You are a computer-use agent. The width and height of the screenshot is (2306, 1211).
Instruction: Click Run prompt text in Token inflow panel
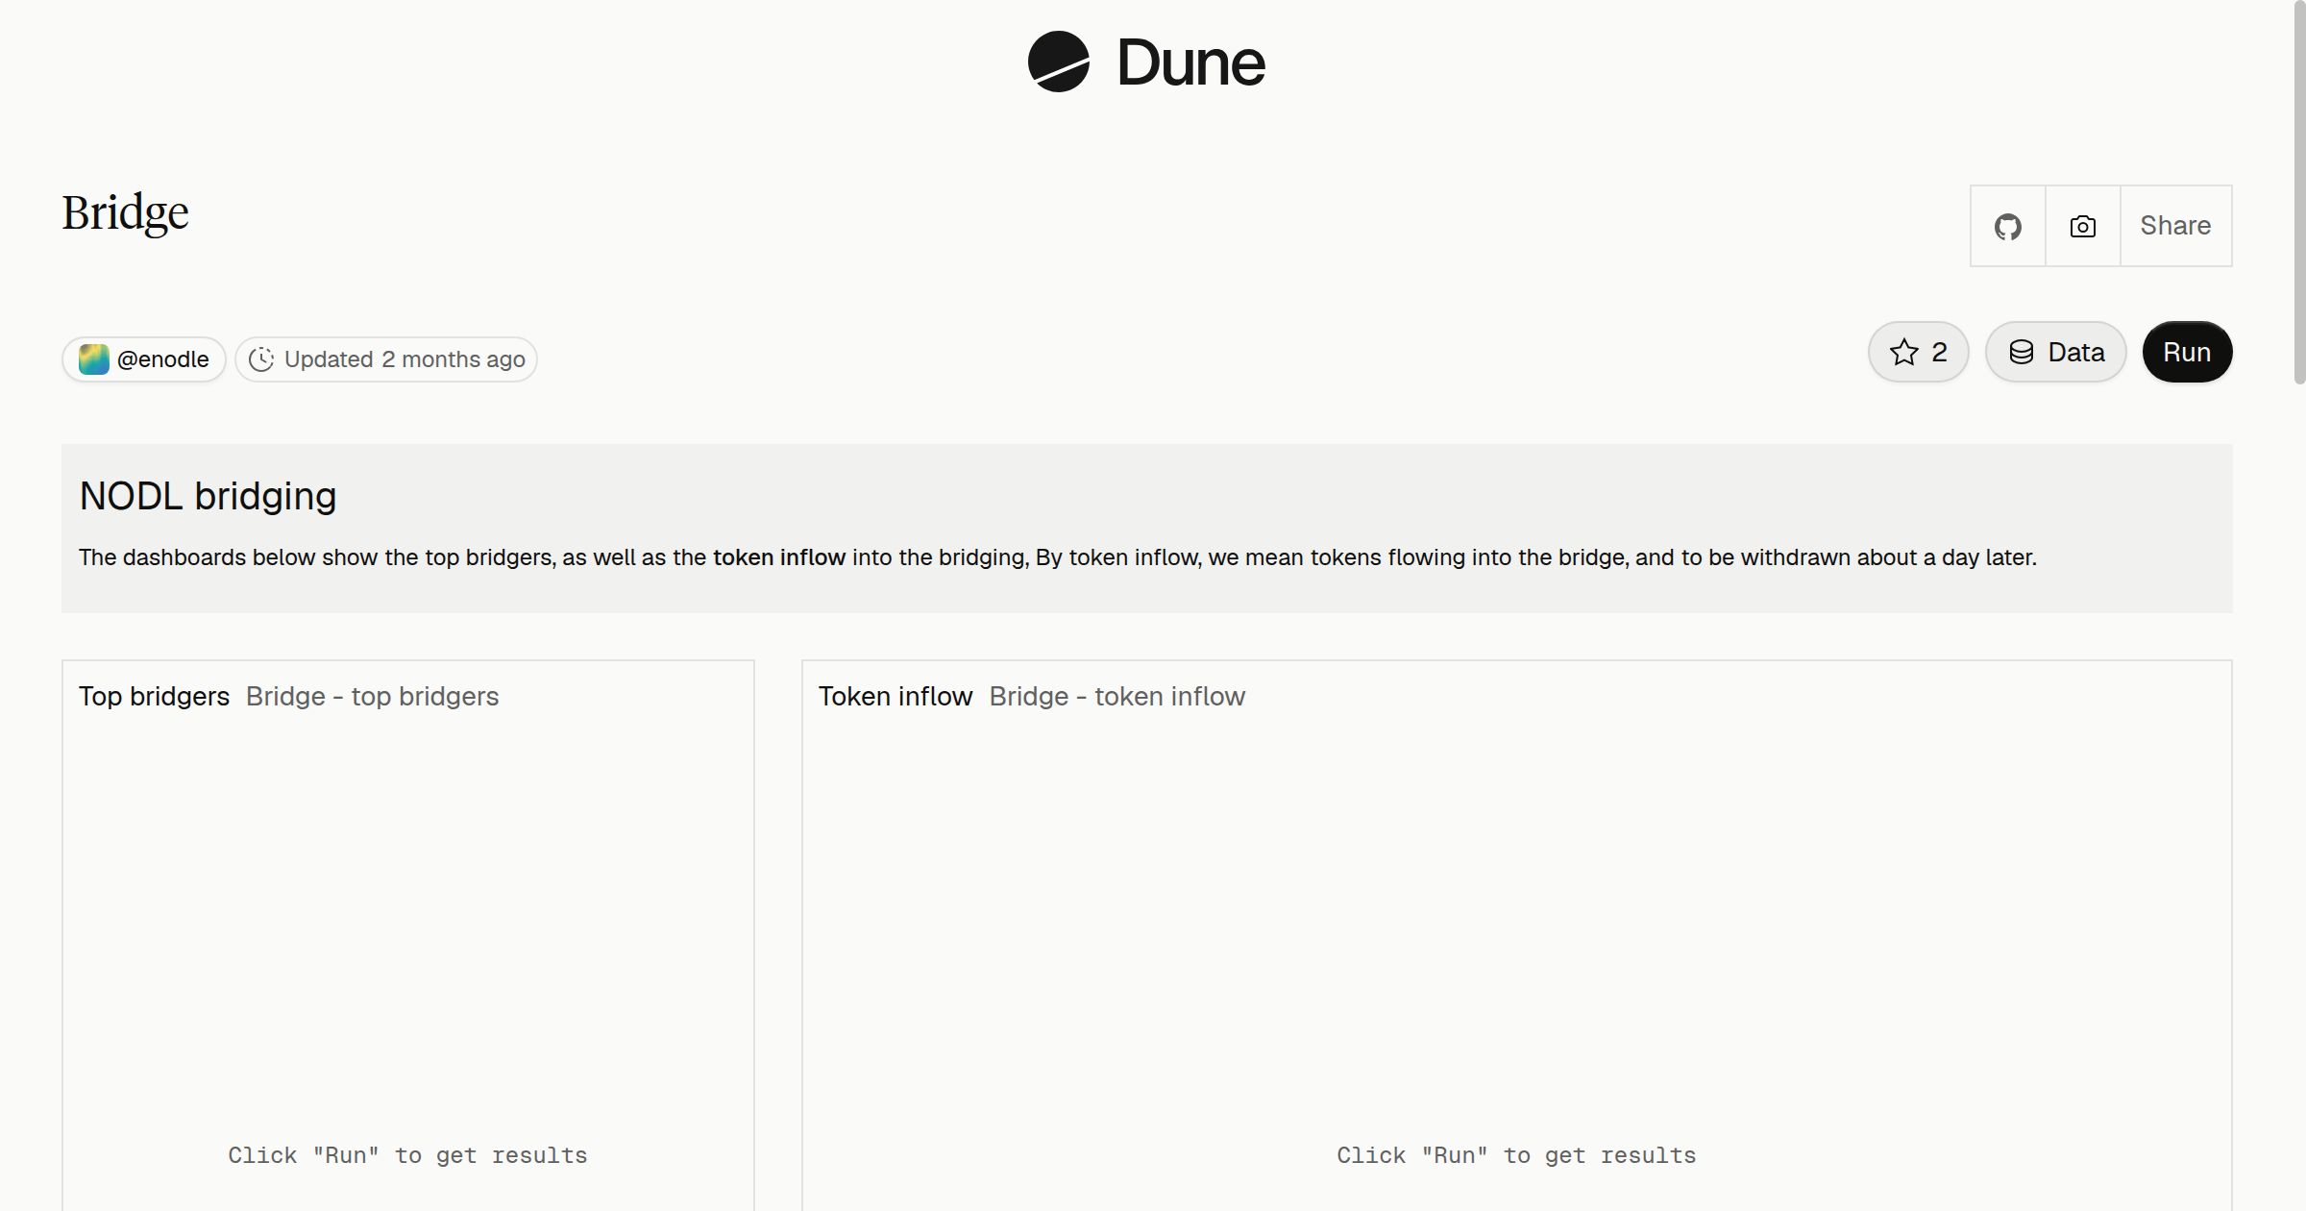(x=1516, y=1155)
